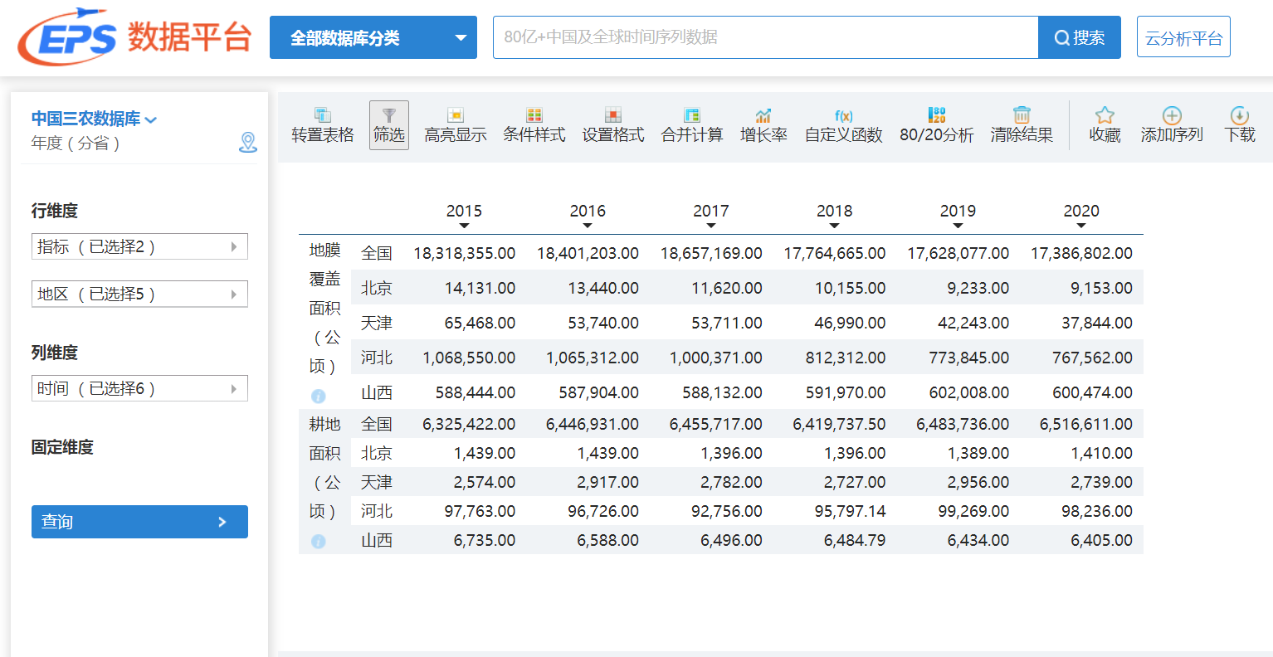This screenshot has height=657, width=1273.
Task: Open the 设置格式 format settings
Action: click(612, 116)
